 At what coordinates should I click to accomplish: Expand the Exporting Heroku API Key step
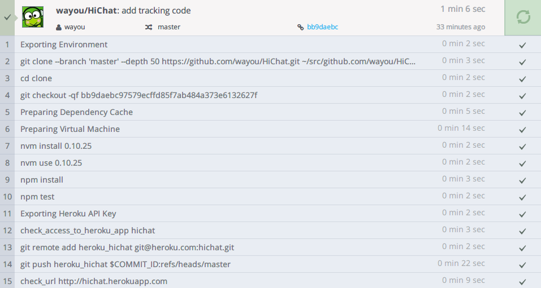coord(68,214)
